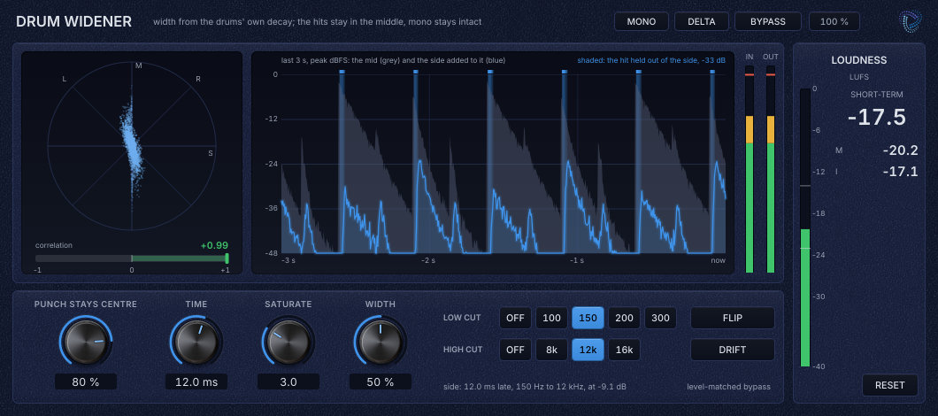This screenshot has height=416, width=938.
Task: Click the -17.1 integrated loudness value
Action: pos(900,172)
